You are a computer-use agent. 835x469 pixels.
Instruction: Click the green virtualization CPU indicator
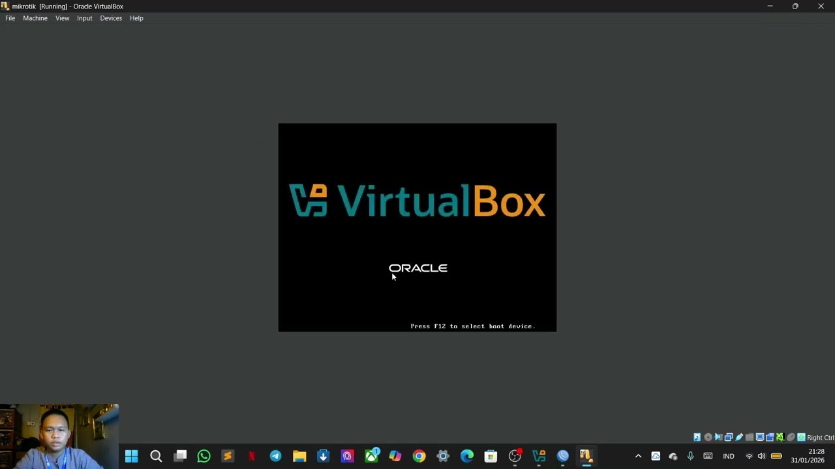click(x=780, y=437)
